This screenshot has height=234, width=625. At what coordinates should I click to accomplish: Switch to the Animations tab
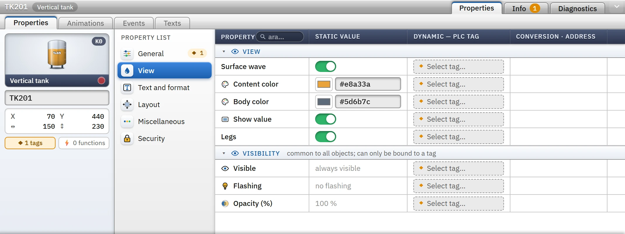[85, 23]
